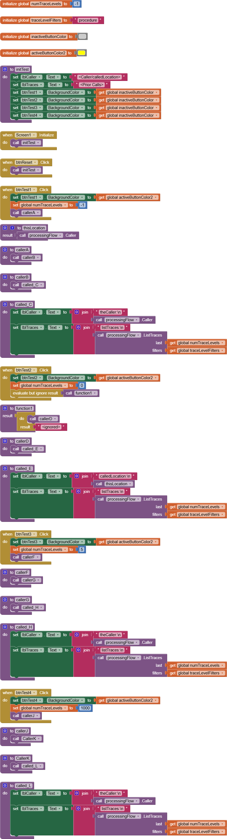Edit '<ignored>' text in function1 result

[x=51, y=427]
